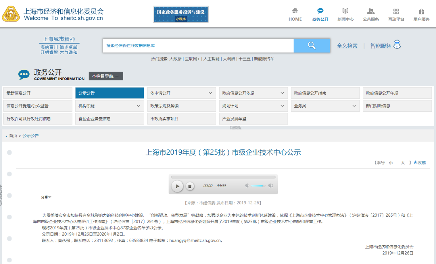Click the 智能服务 robot icon

(x=397, y=44)
